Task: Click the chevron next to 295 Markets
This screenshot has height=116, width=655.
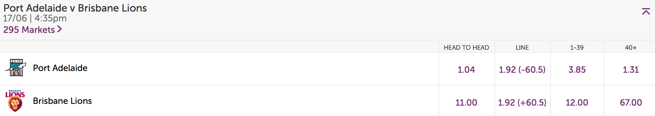Action: pyautogui.click(x=59, y=29)
